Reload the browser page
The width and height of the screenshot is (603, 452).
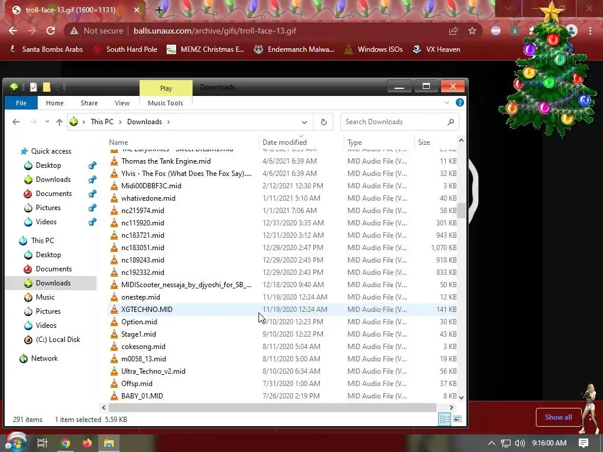pos(51,31)
